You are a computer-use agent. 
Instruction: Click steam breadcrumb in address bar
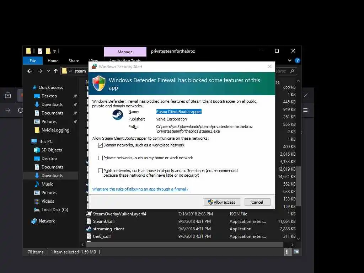[x=80, y=71]
